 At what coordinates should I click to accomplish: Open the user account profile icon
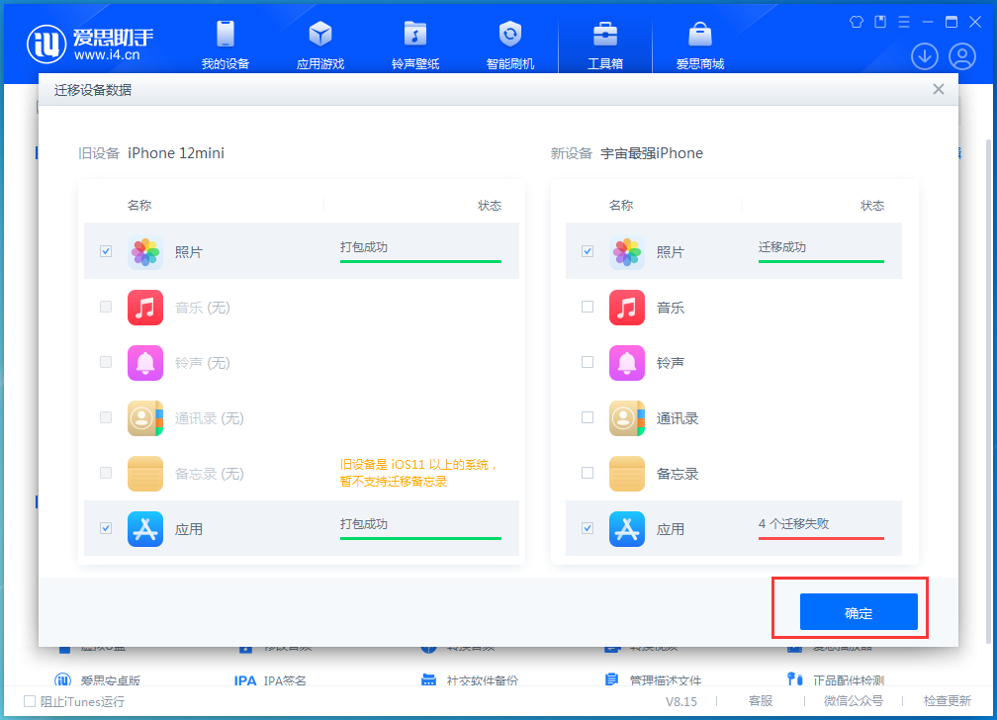click(x=962, y=56)
